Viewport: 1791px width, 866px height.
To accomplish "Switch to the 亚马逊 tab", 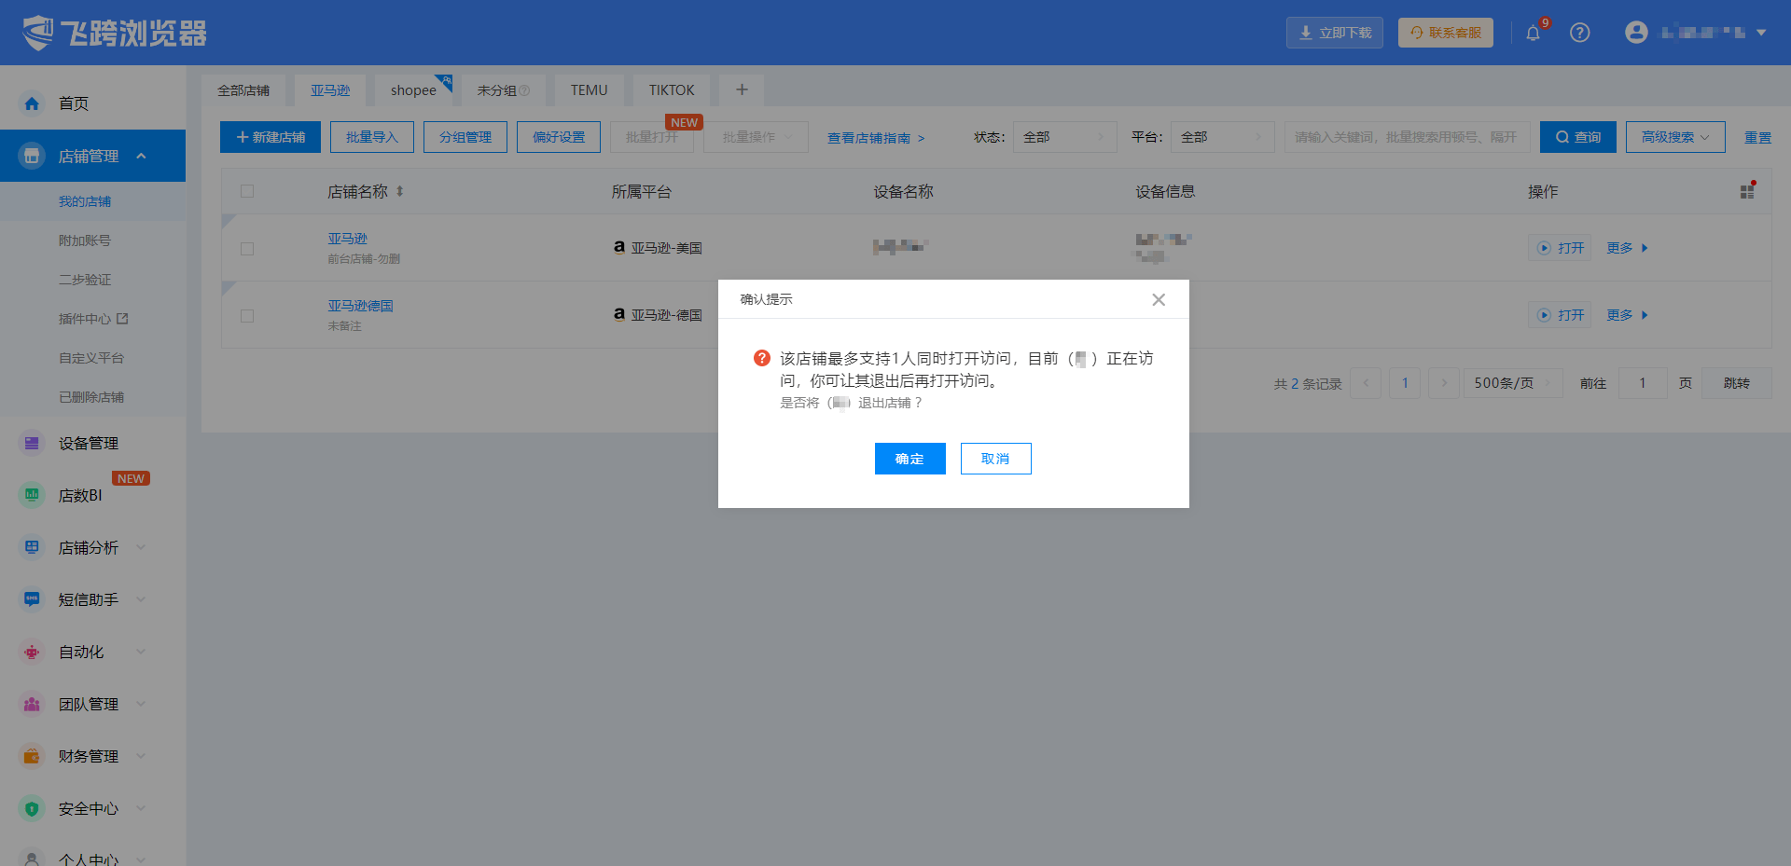I will [x=330, y=90].
